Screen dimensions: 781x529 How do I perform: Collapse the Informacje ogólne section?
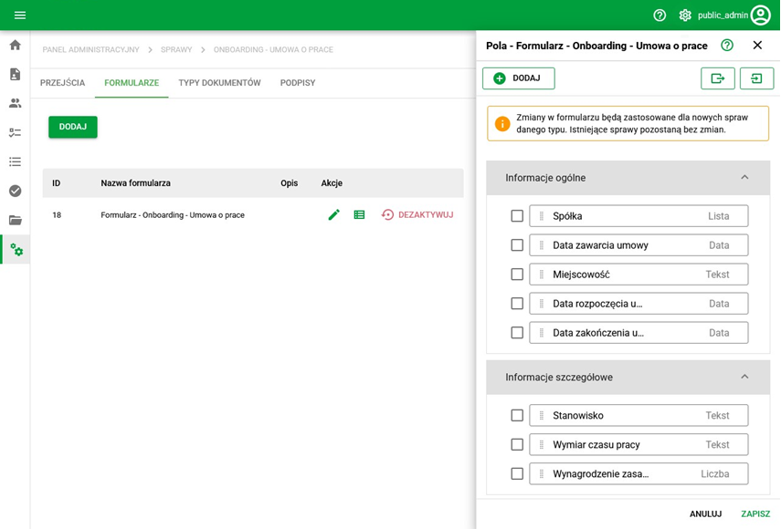point(744,178)
